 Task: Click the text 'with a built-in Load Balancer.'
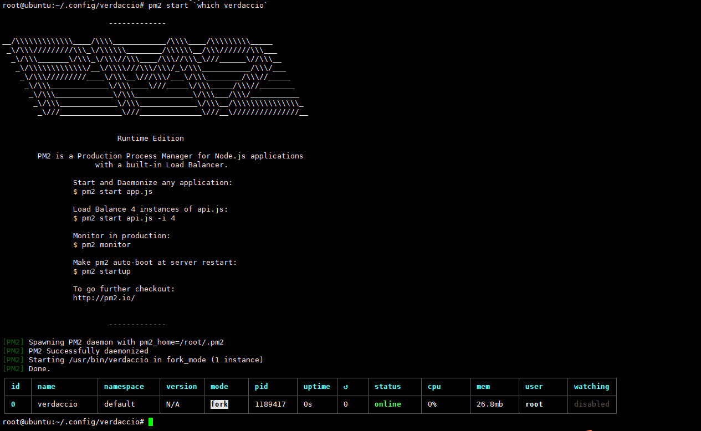point(161,165)
